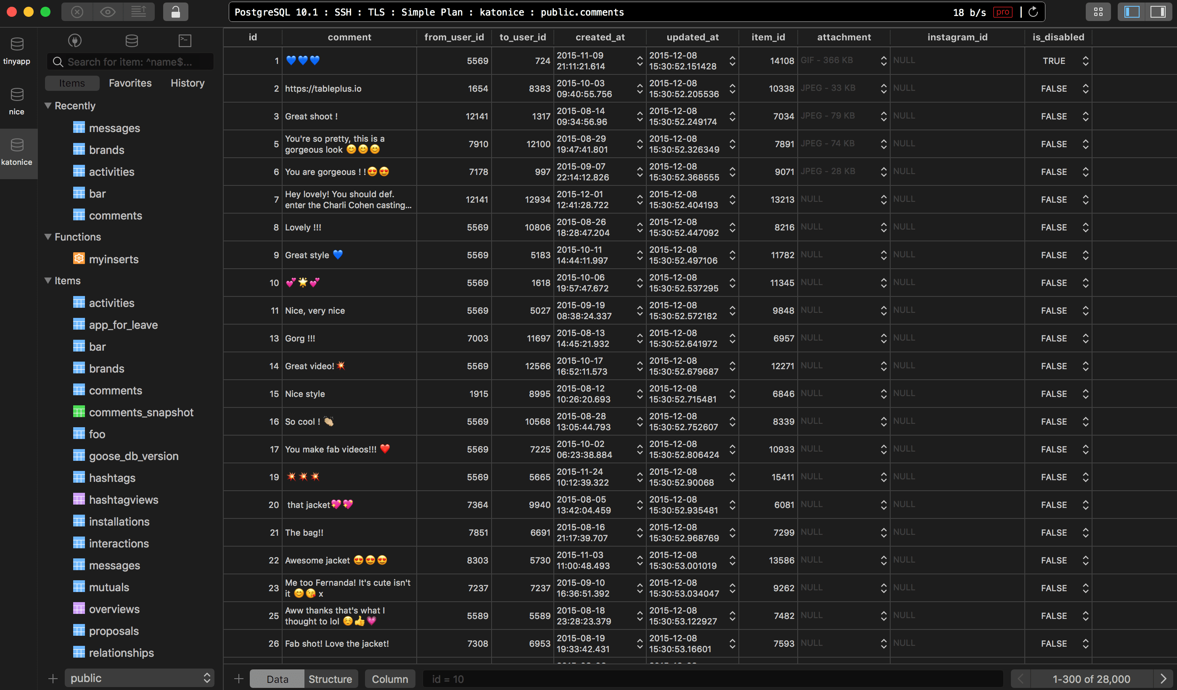
Task: Click the myinserts function item
Action: (x=114, y=259)
